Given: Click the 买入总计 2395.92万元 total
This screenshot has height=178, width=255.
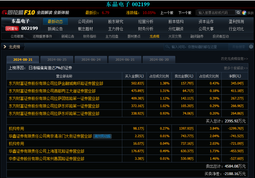Looking at the screenshot, I should [x=226, y=121].
